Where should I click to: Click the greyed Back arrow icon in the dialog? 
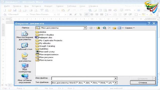pos(91,28)
